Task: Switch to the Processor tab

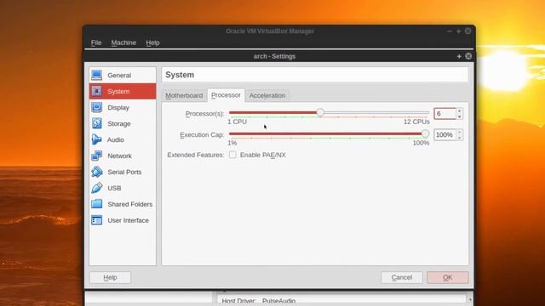Action: 226,95
